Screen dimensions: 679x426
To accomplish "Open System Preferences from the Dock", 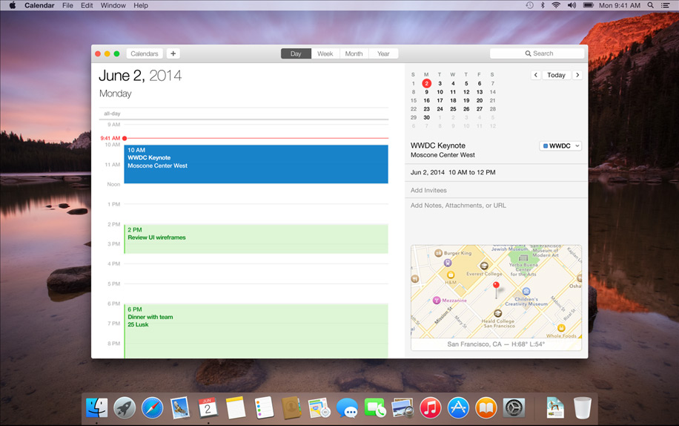I will [x=514, y=408].
